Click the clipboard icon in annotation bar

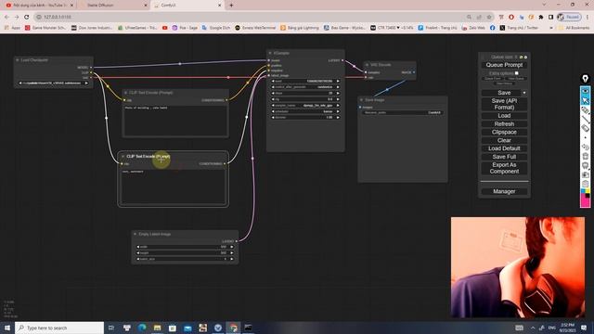pyautogui.click(x=586, y=184)
